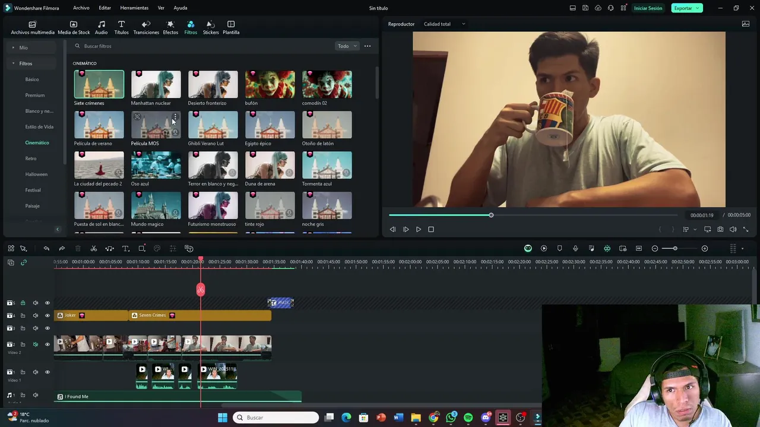Collapse the Filtros category tree
Viewport: 760px width, 427px height.
[x=13, y=63]
